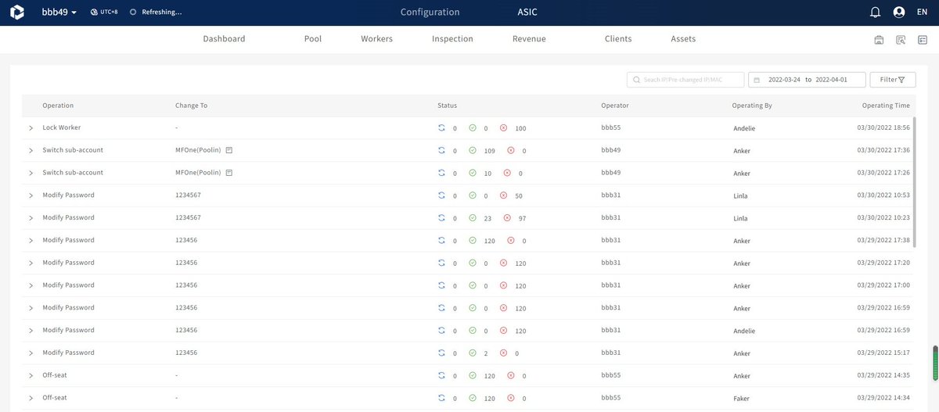
Task: Change language via EN button
Action: tap(922, 13)
